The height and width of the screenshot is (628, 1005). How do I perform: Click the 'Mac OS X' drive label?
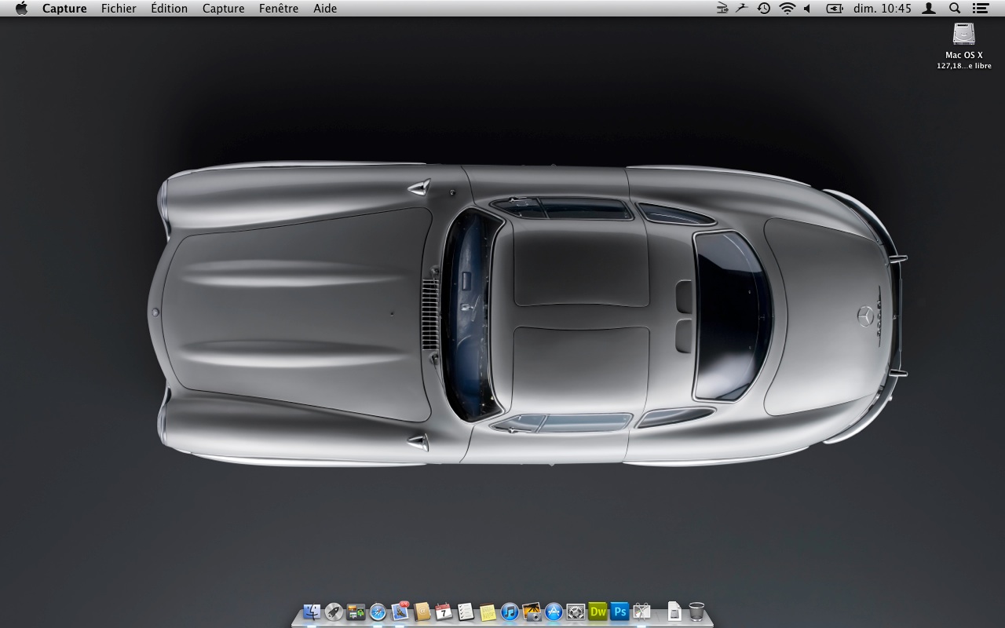tap(964, 55)
